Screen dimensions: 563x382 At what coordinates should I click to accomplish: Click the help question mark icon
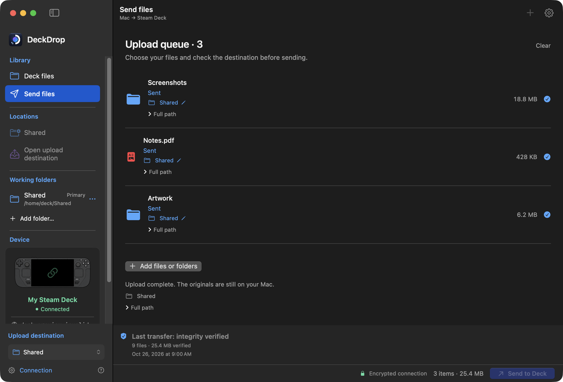pyautogui.click(x=101, y=370)
